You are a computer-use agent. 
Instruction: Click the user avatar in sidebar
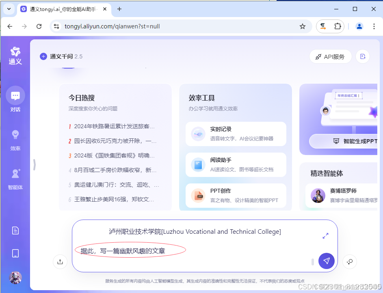tap(15, 278)
